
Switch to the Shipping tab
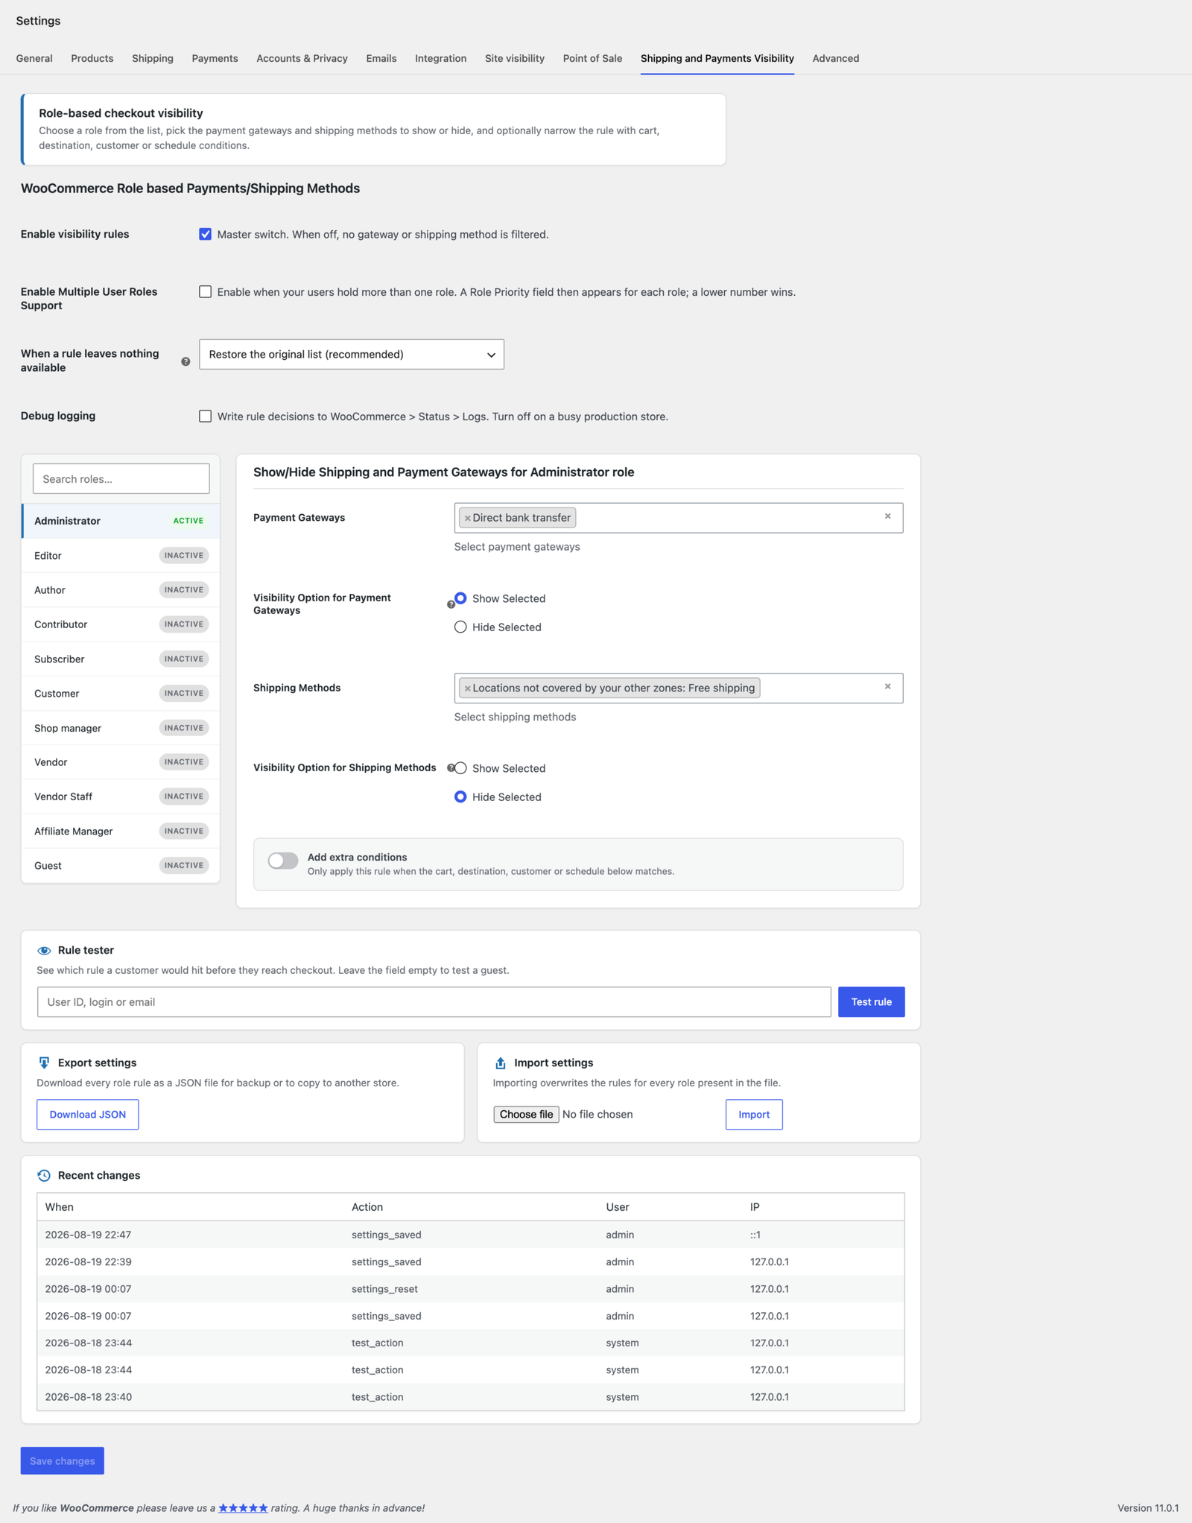click(x=153, y=58)
